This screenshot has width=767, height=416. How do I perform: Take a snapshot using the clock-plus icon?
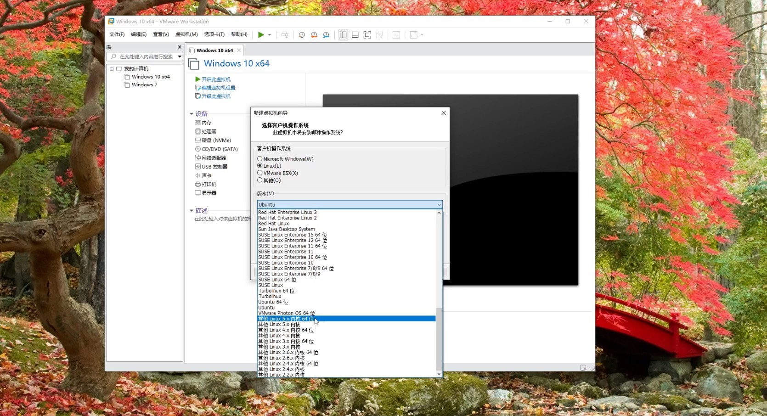[302, 35]
